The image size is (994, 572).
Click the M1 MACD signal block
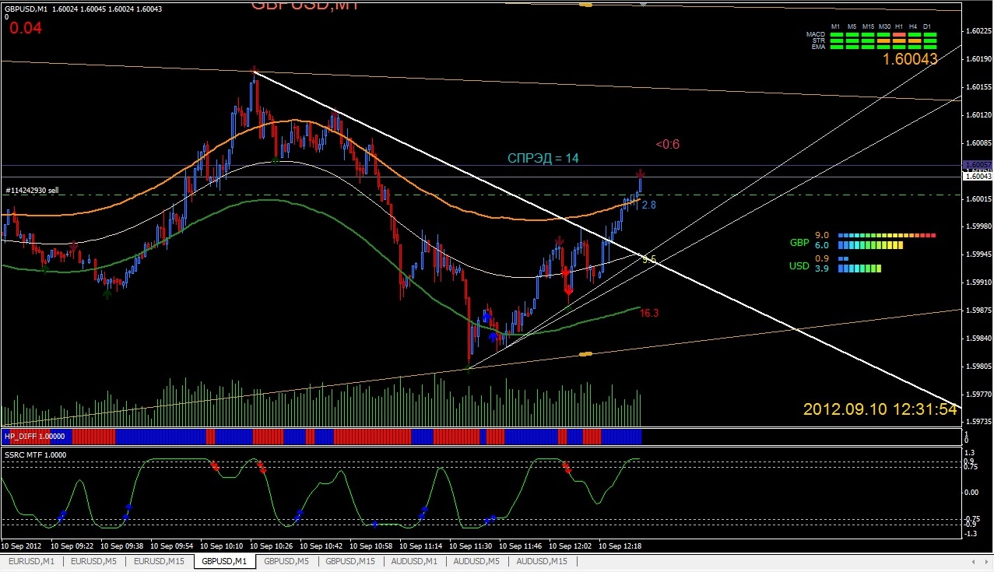tap(837, 34)
